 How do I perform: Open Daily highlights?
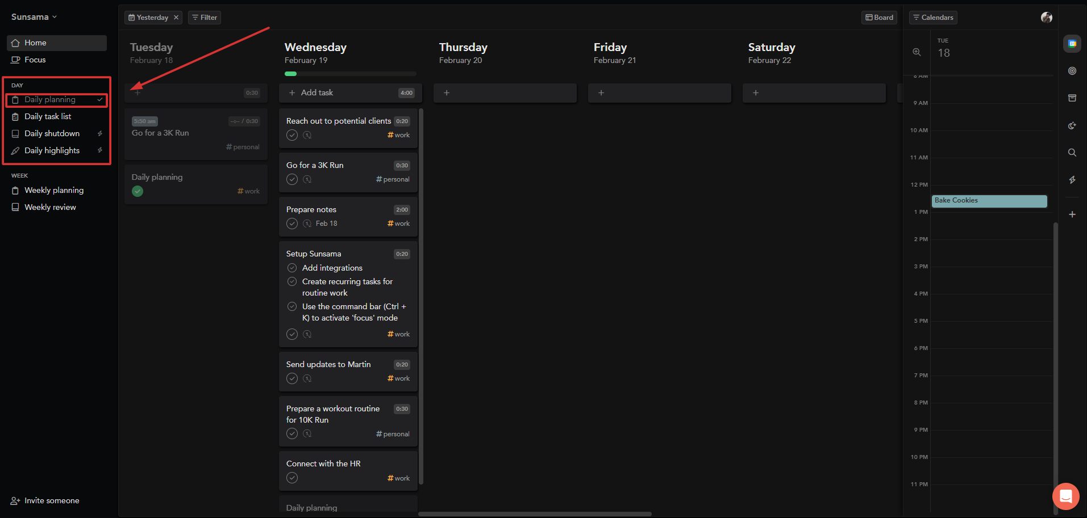coord(57,150)
